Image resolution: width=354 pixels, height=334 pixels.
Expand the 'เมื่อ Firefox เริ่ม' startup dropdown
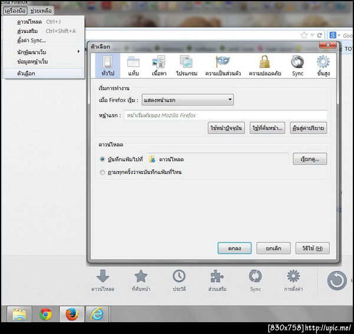(188, 100)
